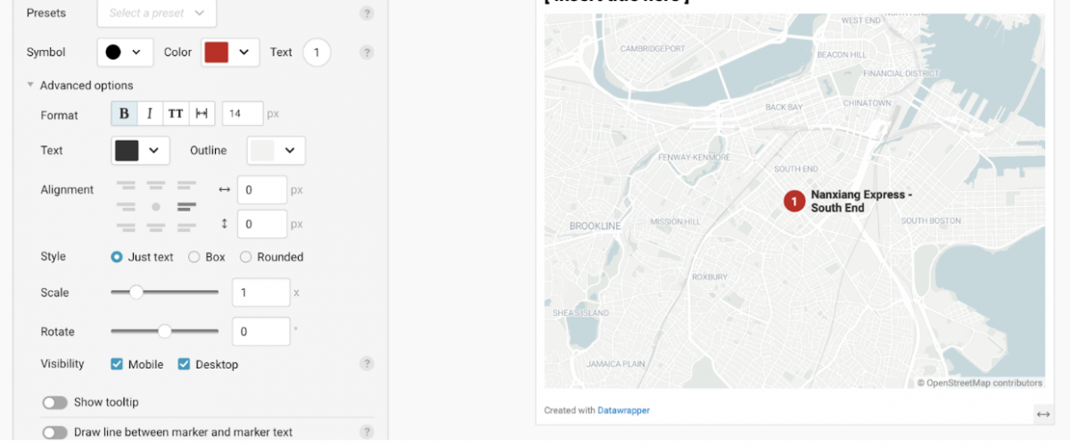Enable Show tooltip switch
The image size is (1070, 447).
(x=55, y=402)
